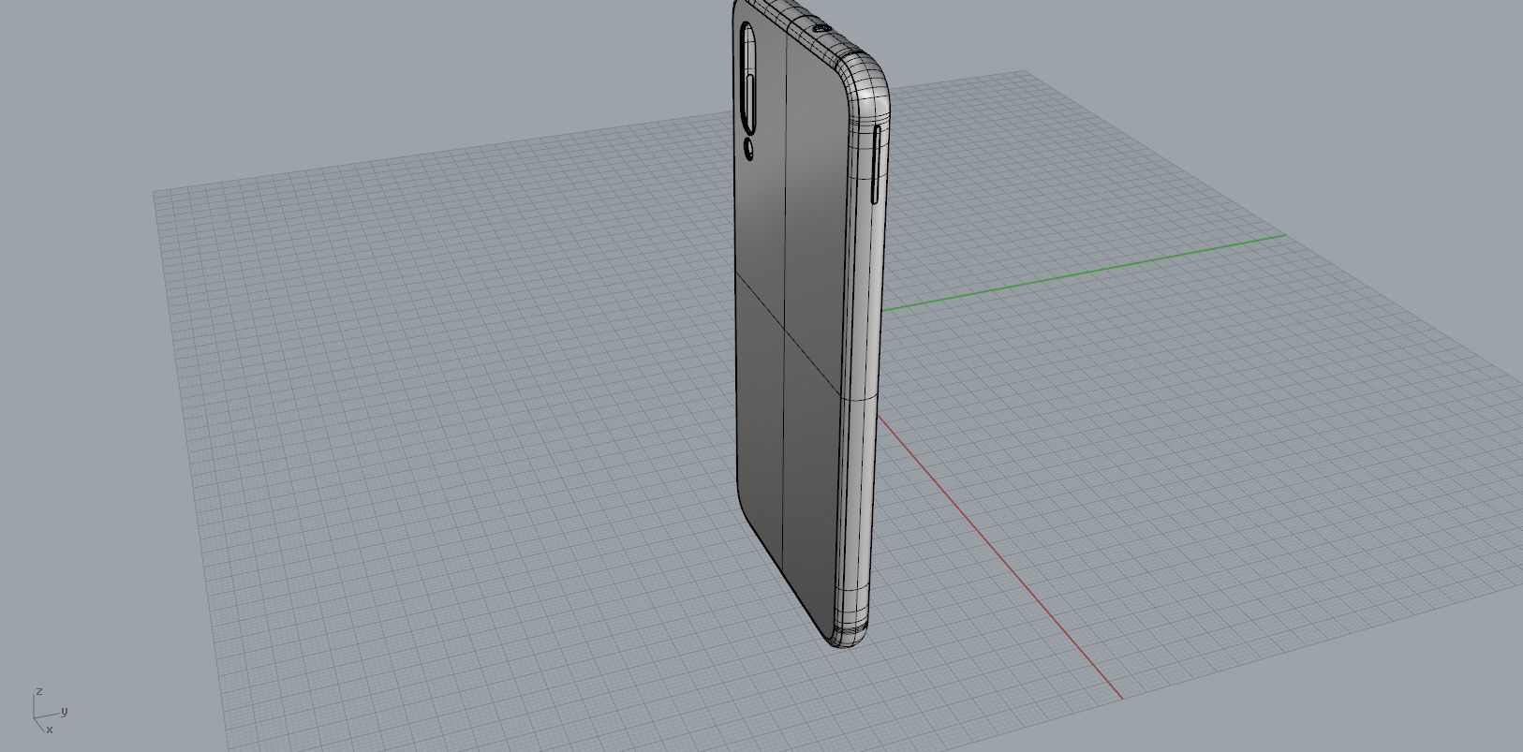
Task: Select the small port hole on phone top edge
Action: tap(821, 29)
